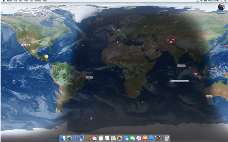Open iTunes music note icon in Dock
The height and width of the screenshot is (142, 228).
tap(139, 138)
